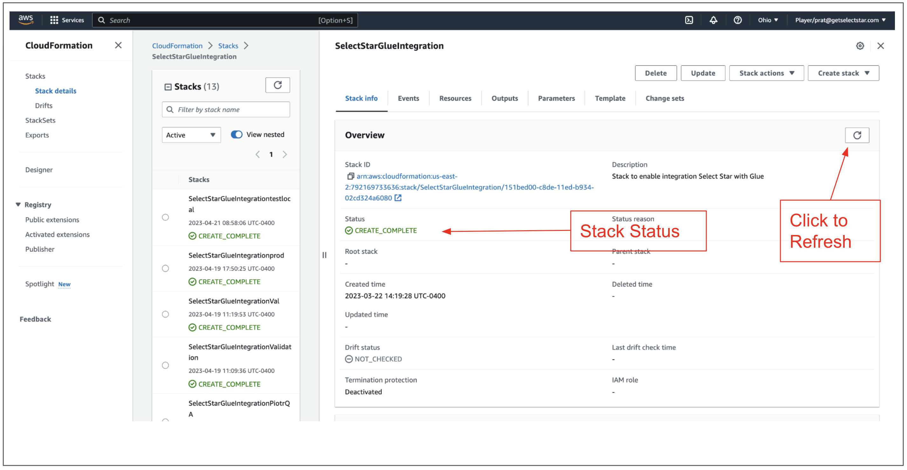Select SelectStarGlueIntegrationprod radio button
The height and width of the screenshot is (470, 907).
click(165, 269)
